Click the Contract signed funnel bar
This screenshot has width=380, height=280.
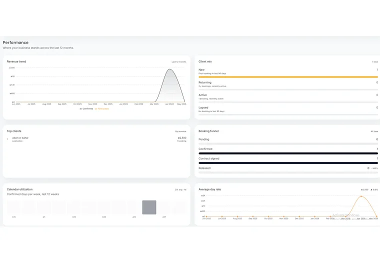[288, 163]
